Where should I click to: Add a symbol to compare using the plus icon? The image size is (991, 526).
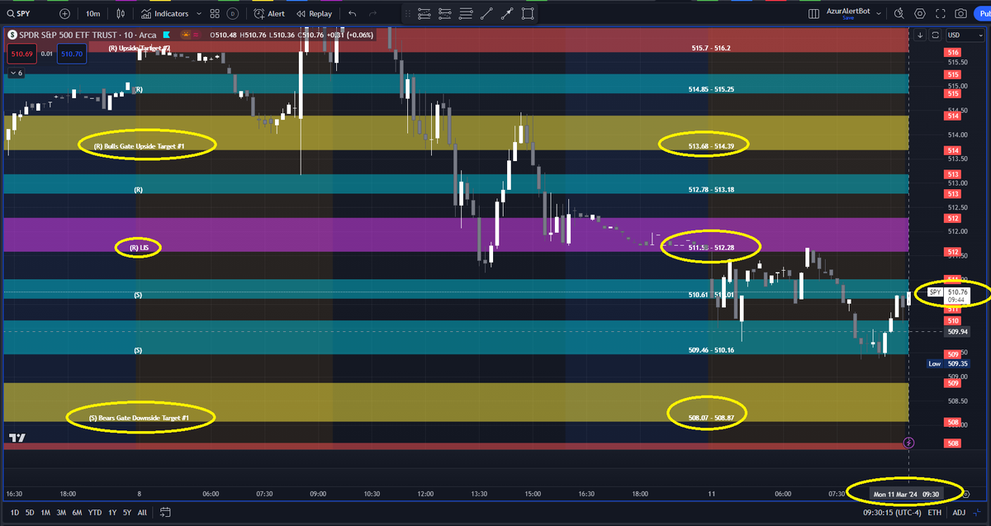point(64,14)
